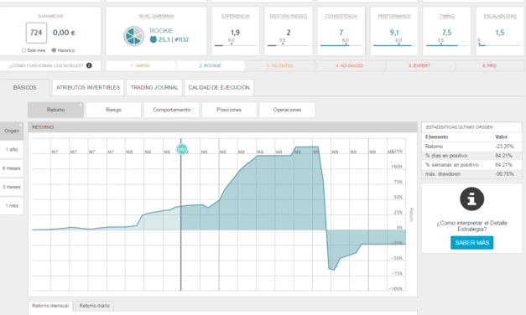Select the Retorno sub-tab
The image size is (526, 315).
pos(55,110)
